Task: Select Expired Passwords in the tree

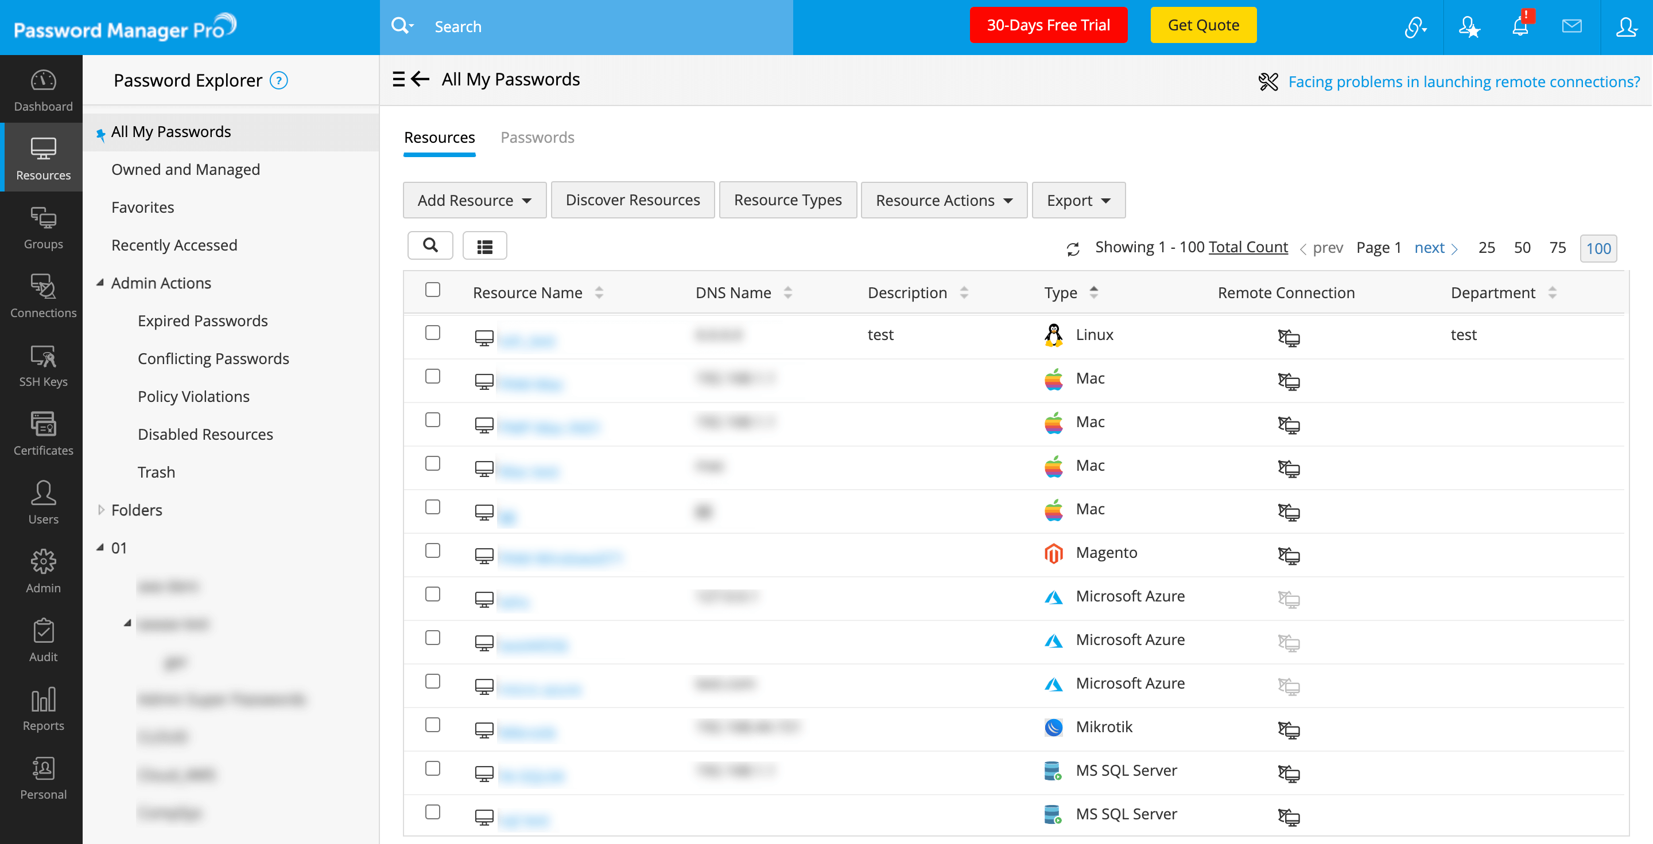Action: [202, 321]
